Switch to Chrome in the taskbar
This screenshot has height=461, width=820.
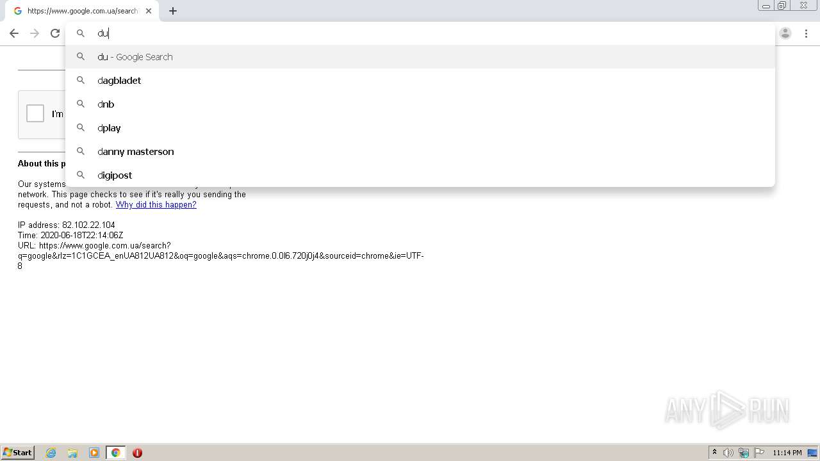(116, 453)
